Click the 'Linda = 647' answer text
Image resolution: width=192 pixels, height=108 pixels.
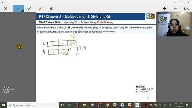coord(147,89)
